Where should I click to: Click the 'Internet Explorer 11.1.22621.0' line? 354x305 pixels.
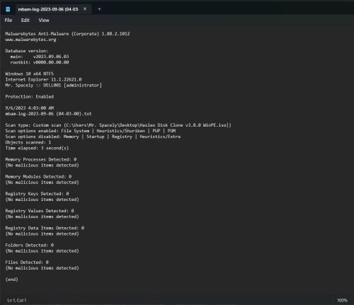(x=43, y=79)
